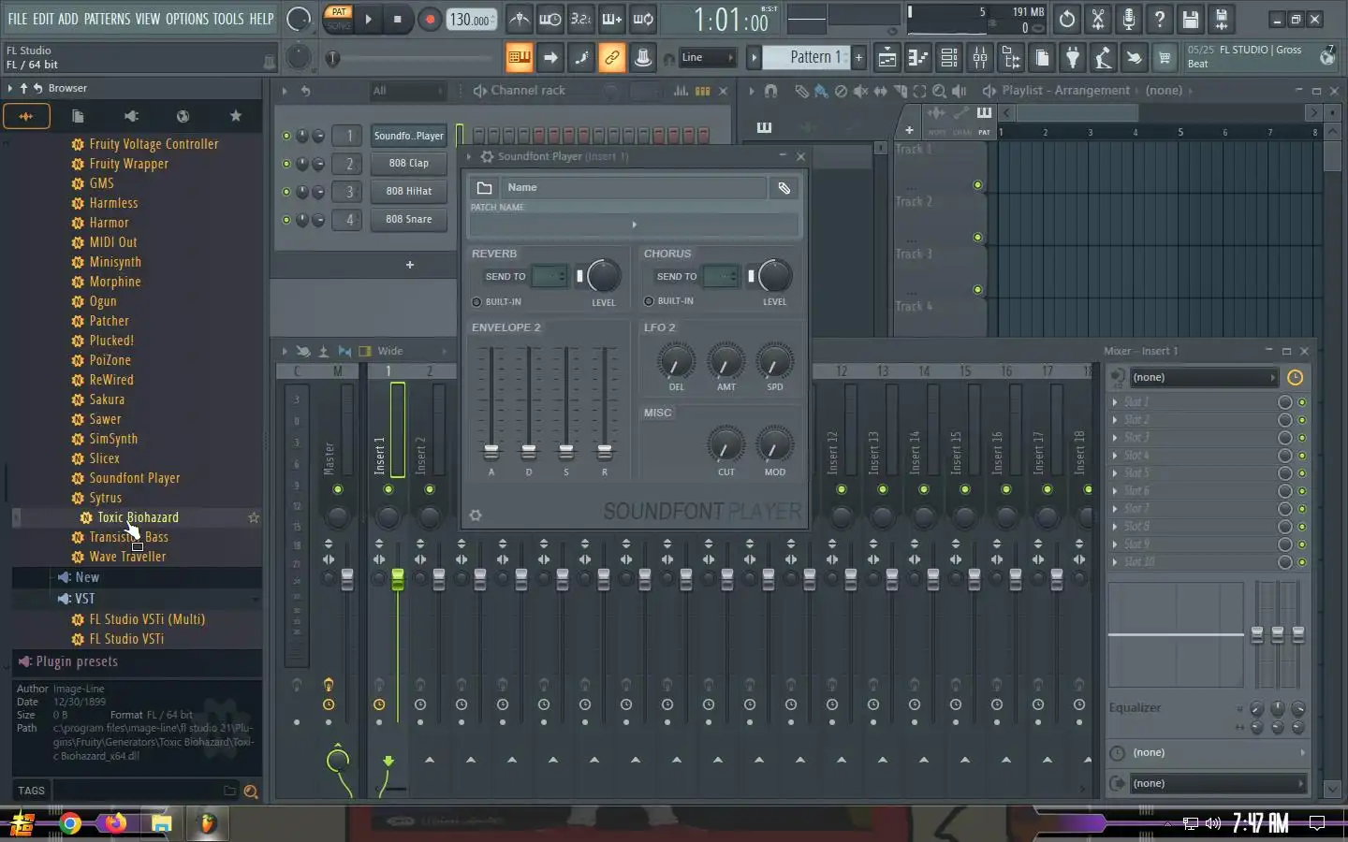The width and height of the screenshot is (1348, 842).
Task: Select the 808 Snare channel button
Action: coord(409,219)
